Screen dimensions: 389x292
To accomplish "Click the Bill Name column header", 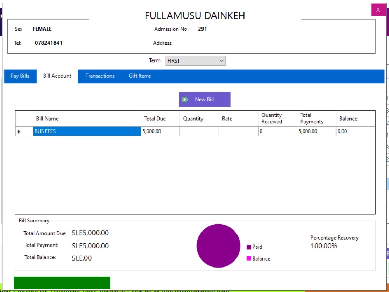I will pyautogui.click(x=87, y=119).
